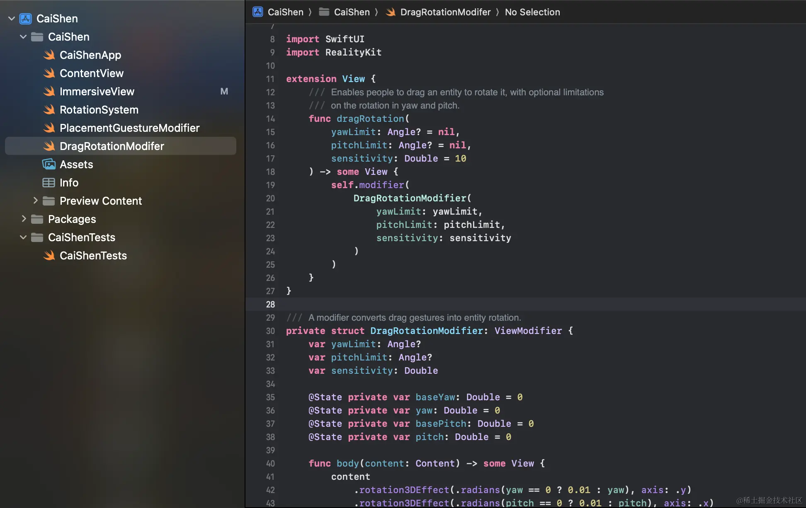806x508 pixels.
Task: Click No Selection in jump bar
Action: 532,12
